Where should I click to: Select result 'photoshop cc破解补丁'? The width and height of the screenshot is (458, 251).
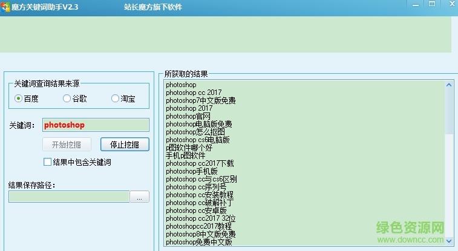pos(200,203)
